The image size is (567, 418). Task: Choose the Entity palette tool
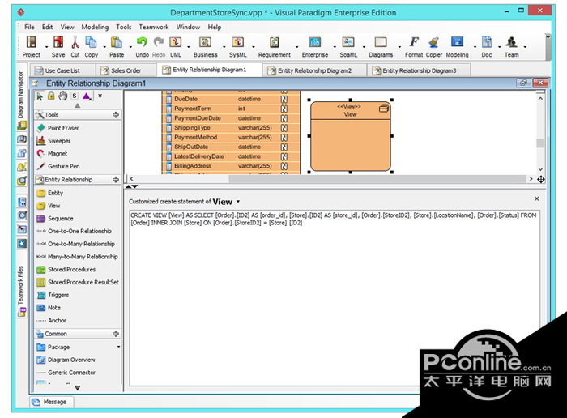[50, 193]
